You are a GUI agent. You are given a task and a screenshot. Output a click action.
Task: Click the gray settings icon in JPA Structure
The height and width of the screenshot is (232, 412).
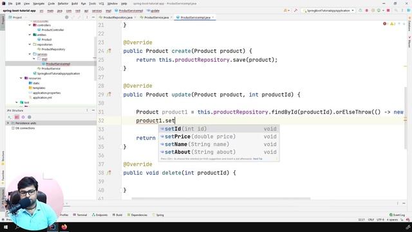click(30, 117)
